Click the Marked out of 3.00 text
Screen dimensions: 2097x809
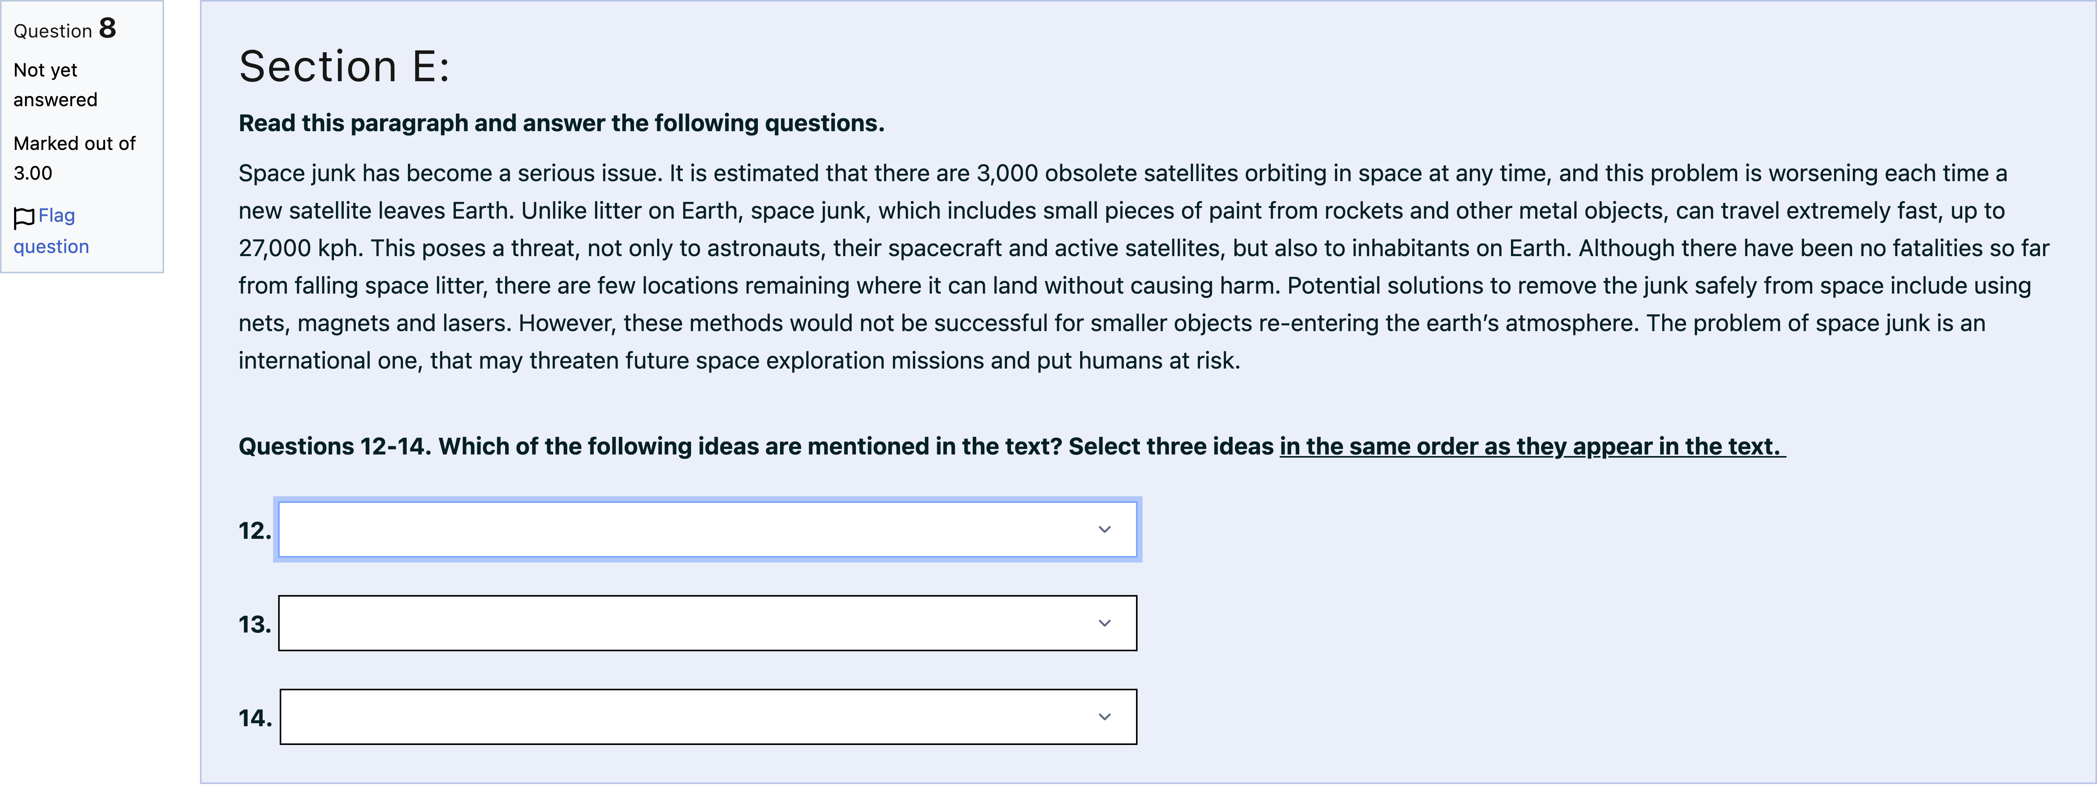(74, 158)
